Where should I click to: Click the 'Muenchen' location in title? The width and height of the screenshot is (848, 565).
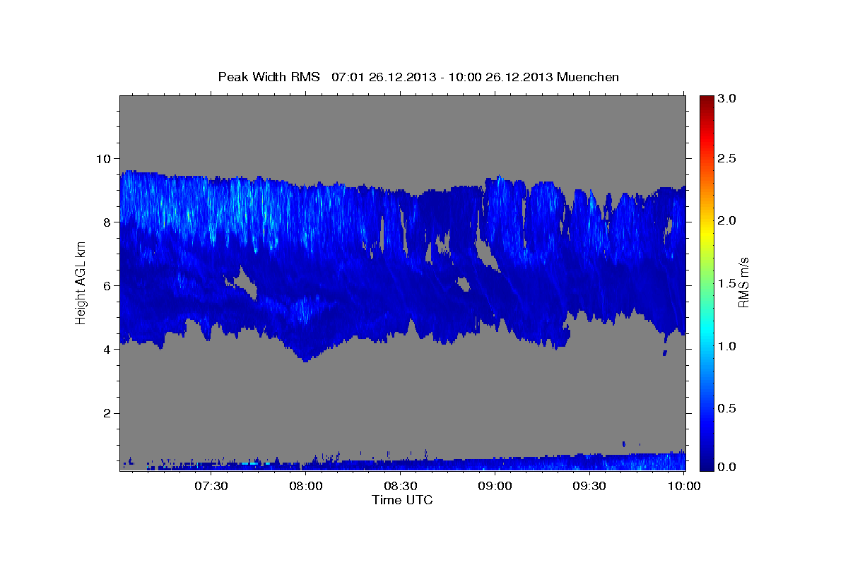click(x=588, y=76)
